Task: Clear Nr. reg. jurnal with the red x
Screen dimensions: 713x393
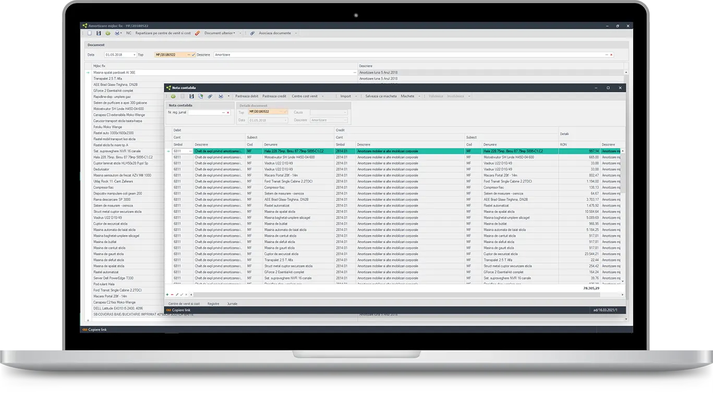Action: (x=228, y=112)
